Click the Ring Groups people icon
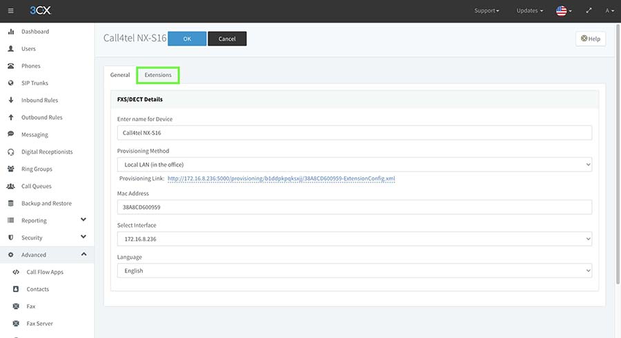The height and width of the screenshot is (338, 621). (x=11, y=169)
